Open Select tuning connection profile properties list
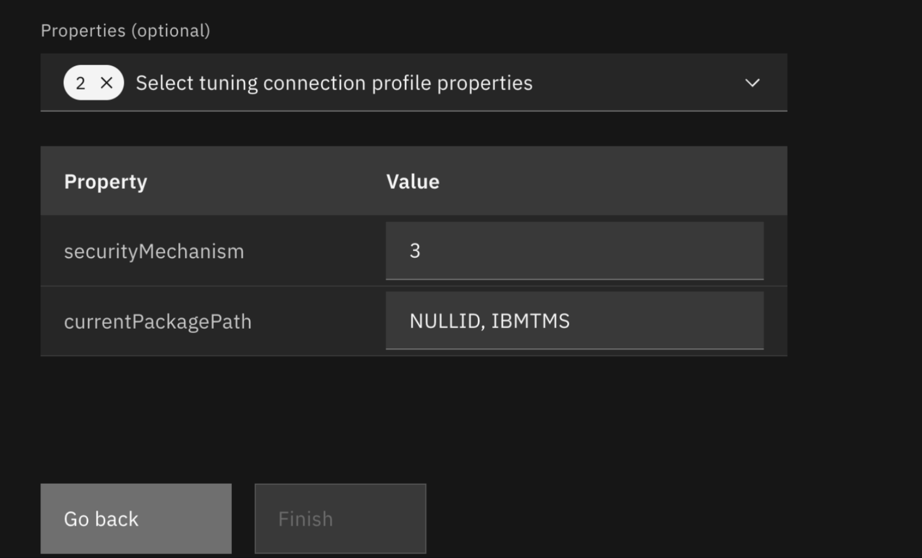 point(334,83)
